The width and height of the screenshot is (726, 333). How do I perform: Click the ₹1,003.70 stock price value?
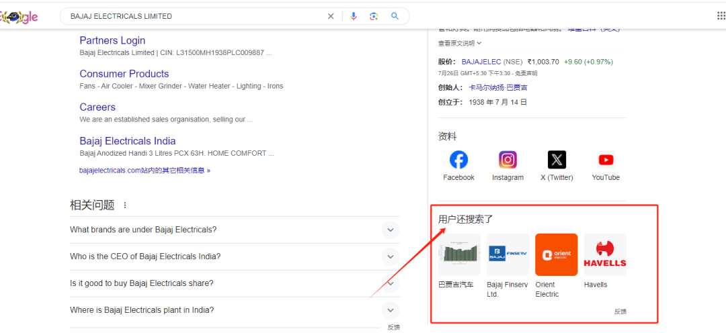(x=543, y=62)
